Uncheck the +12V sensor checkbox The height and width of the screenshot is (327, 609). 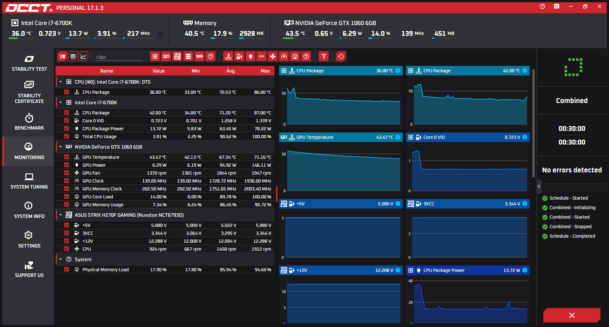pos(67,241)
